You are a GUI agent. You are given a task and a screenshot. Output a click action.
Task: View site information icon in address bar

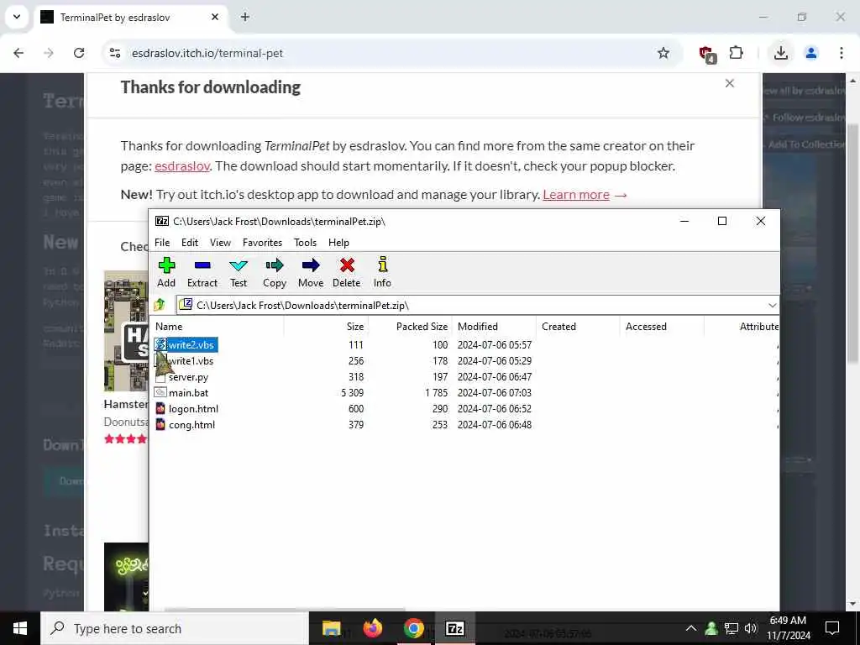point(114,53)
